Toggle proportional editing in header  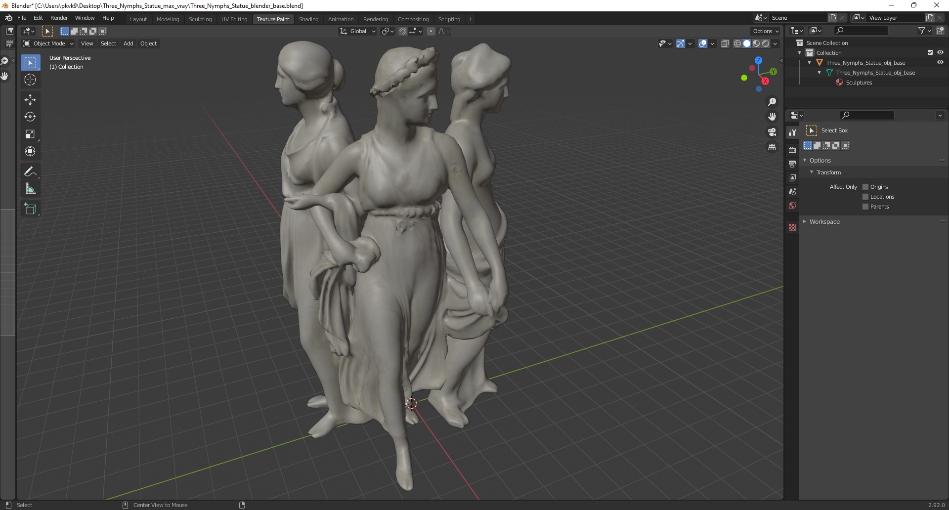(x=431, y=31)
